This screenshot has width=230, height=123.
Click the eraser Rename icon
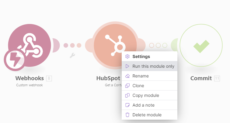[127, 76]
